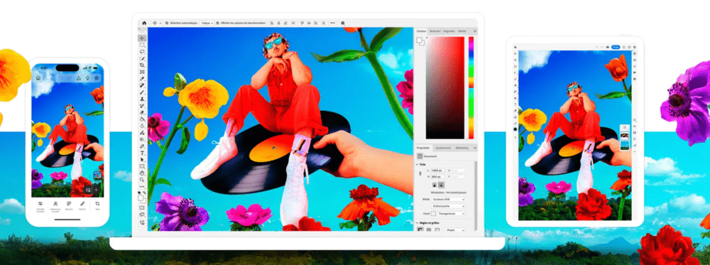Switch to the Propriétés tab

423,148
